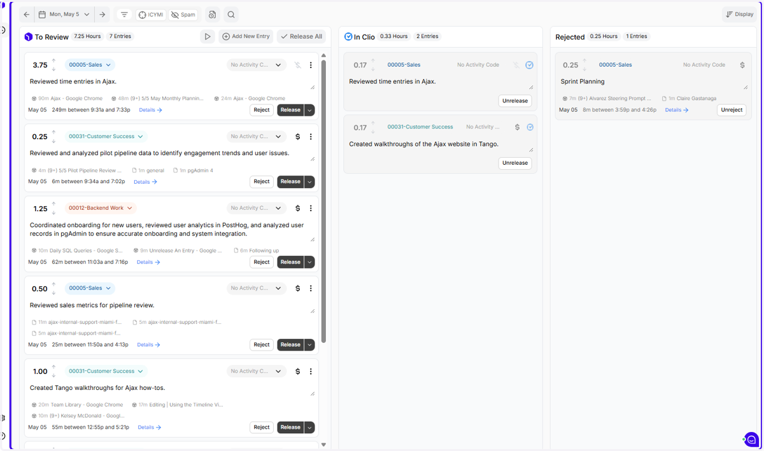Viewport: 764px width, 451px height.
Task: Click the '7.25 Hours' badge
Action: click(x=87, y=36)
